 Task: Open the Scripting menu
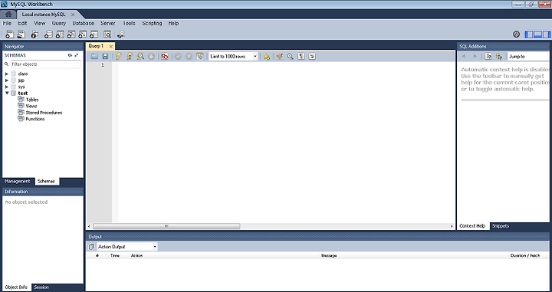click(152, 23)
